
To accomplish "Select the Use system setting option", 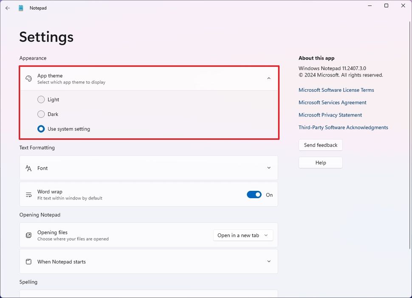I will coord(41,129).
